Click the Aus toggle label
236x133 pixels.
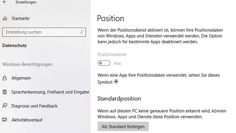[x=117, y=63]
